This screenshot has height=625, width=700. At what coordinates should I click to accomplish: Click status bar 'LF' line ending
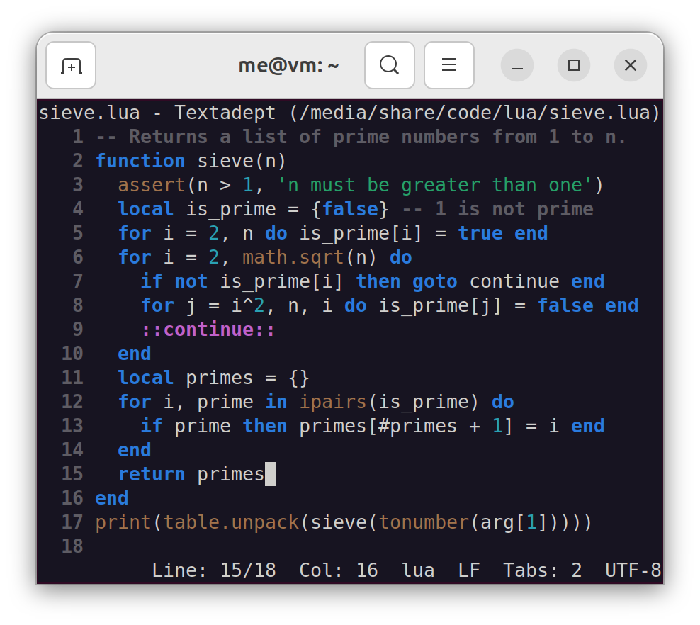469,570
